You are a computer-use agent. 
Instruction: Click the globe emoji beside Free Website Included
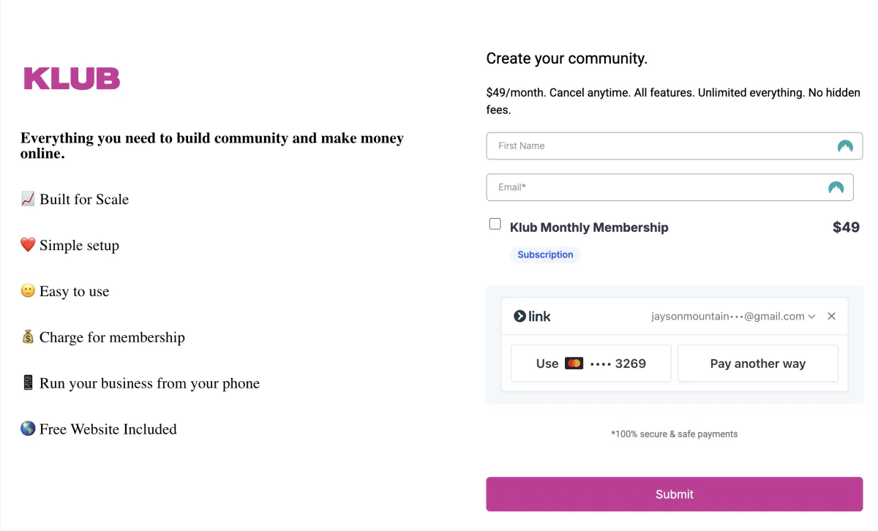pos(28,429)
